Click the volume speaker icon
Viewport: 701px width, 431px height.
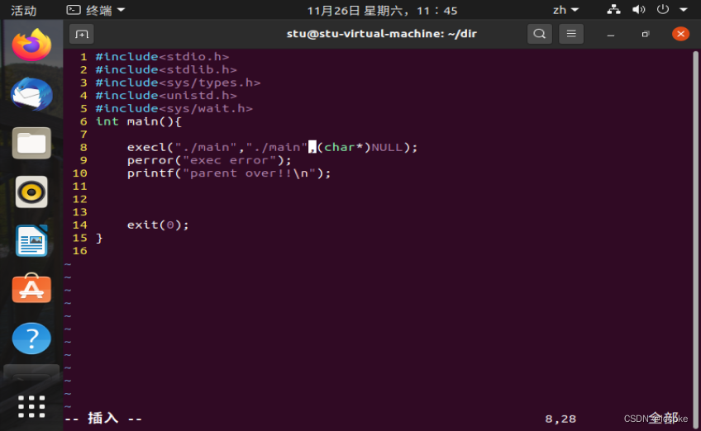(638, 9)
